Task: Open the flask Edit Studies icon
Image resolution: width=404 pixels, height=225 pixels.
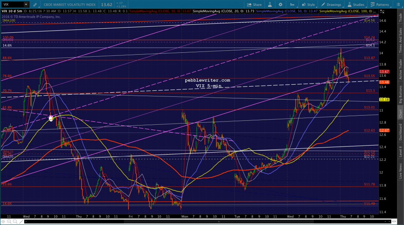Action: point(270,5)
